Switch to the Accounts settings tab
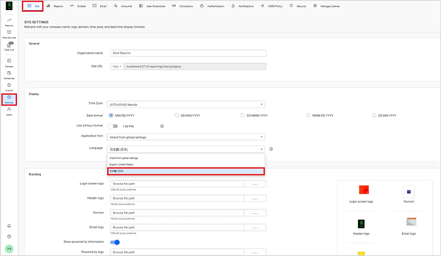441x256 pixels. tap(123, 6)
